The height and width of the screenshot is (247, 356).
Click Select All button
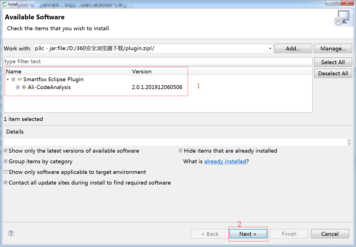(333, 62)
